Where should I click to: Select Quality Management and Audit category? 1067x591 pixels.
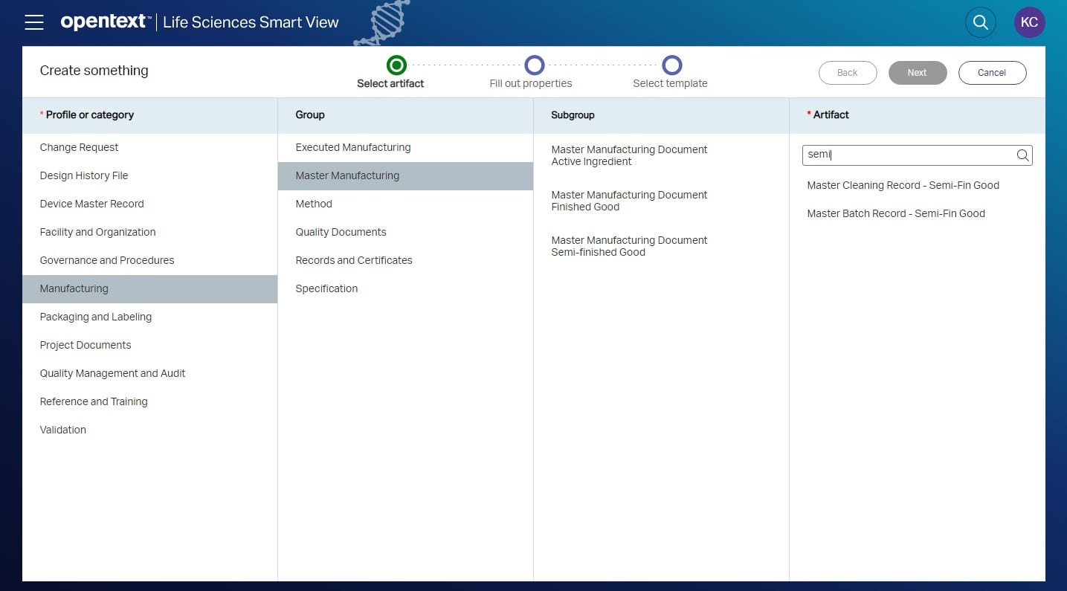point(112,372)
